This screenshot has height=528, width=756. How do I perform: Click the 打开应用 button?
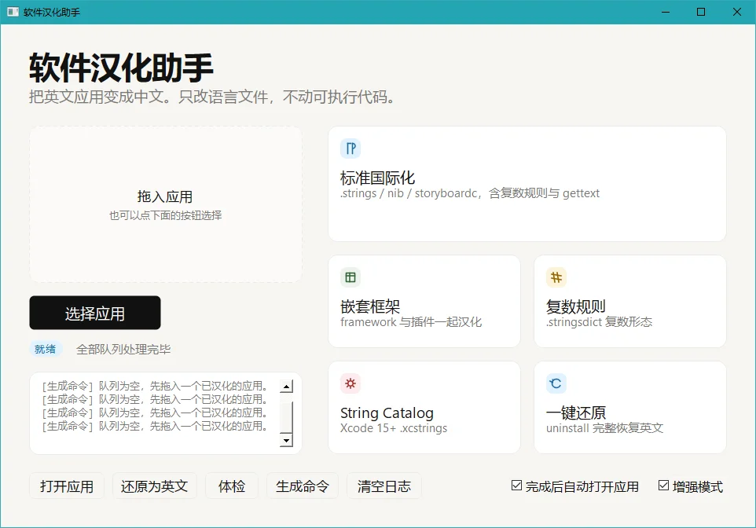(67, 486)
